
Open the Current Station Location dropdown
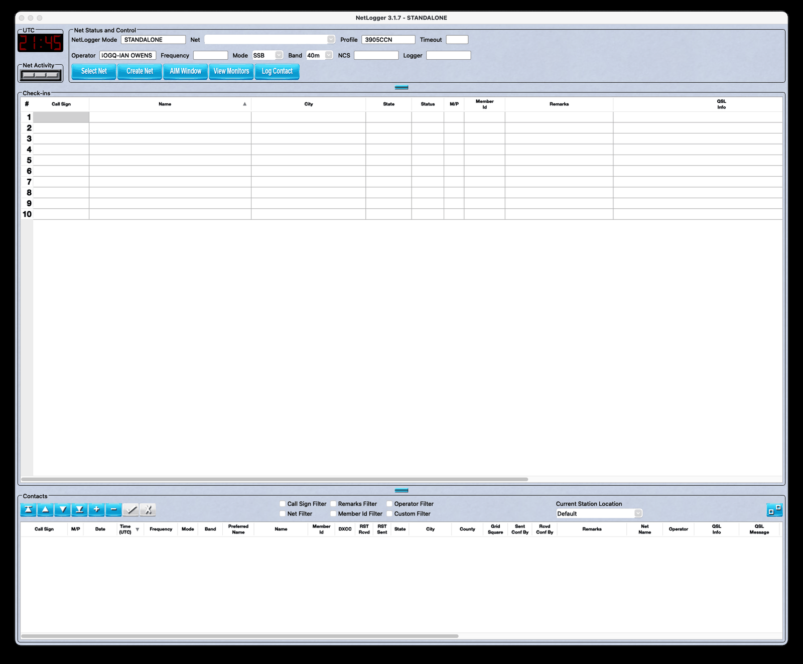click(599, 513)
